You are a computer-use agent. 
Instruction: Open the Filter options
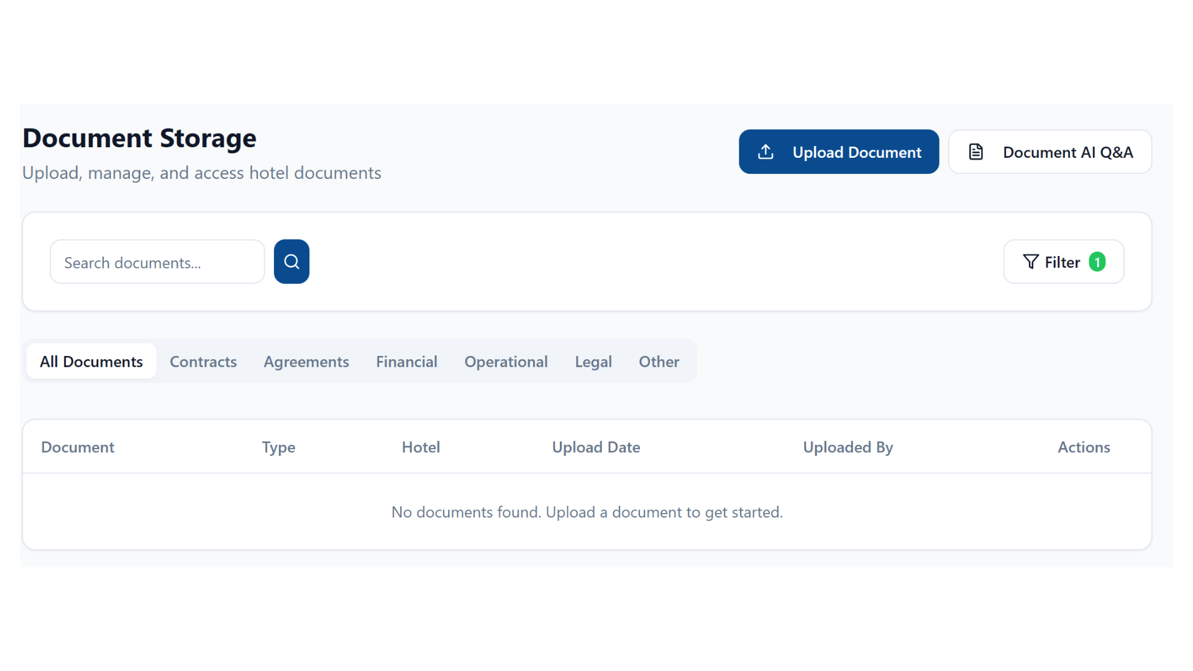(1063, 262)
